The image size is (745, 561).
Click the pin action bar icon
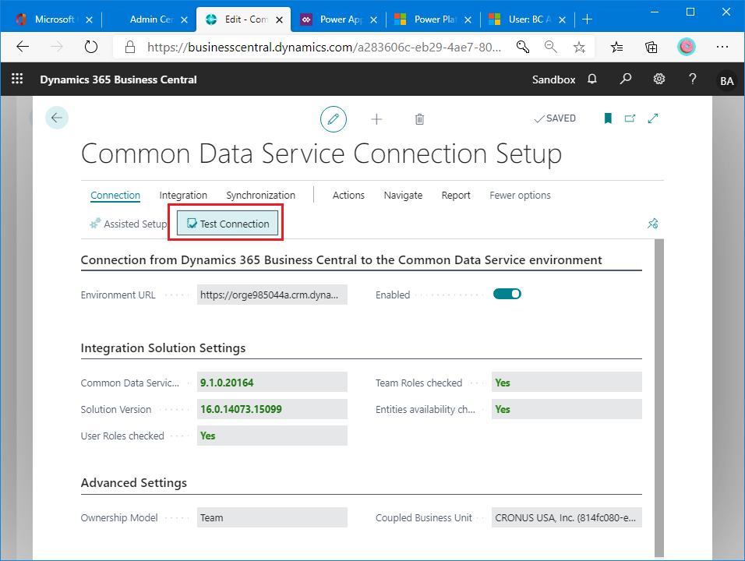(x=653, y=224)
